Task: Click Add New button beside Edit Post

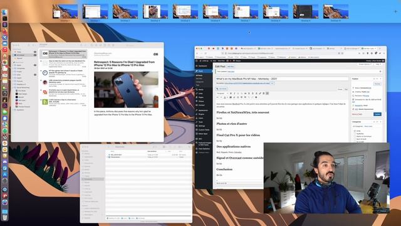Action: (231, 67)
